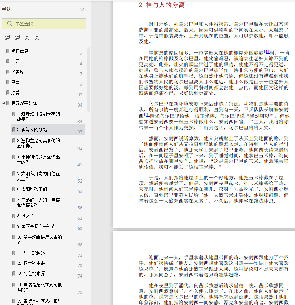Viewport: 295px width, 305px height.
Task: Click bookmark icon beside 序言
Action: [x=8, y=82]
